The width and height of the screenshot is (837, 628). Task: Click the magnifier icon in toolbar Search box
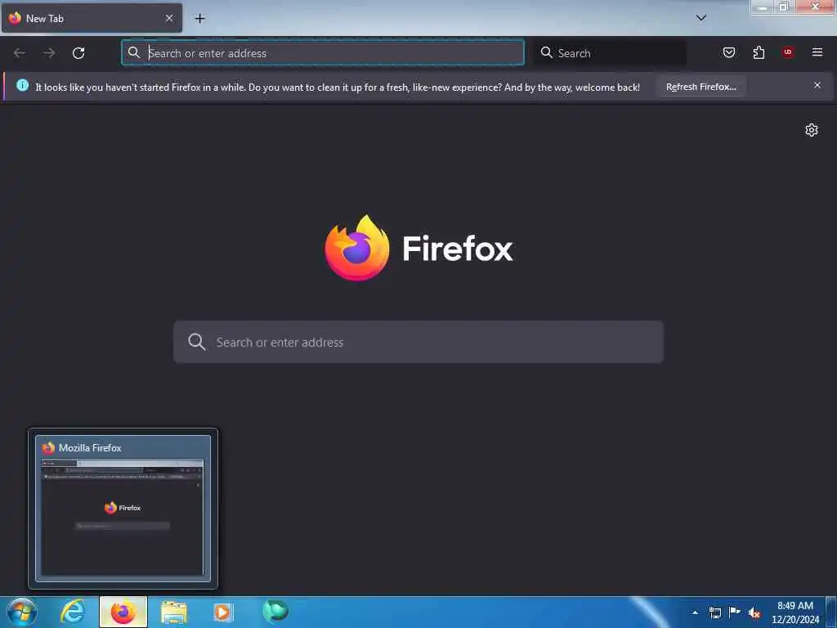pos(547,52)
